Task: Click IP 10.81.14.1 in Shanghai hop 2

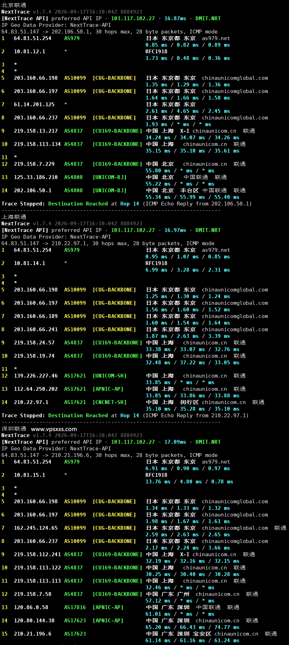Action: pyautogui.click(x=30, y=263)
